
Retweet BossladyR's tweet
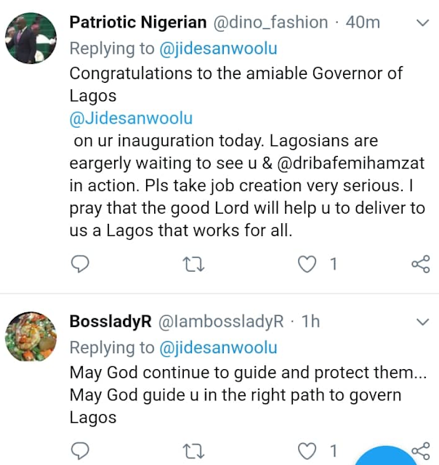tap(195, 450)
